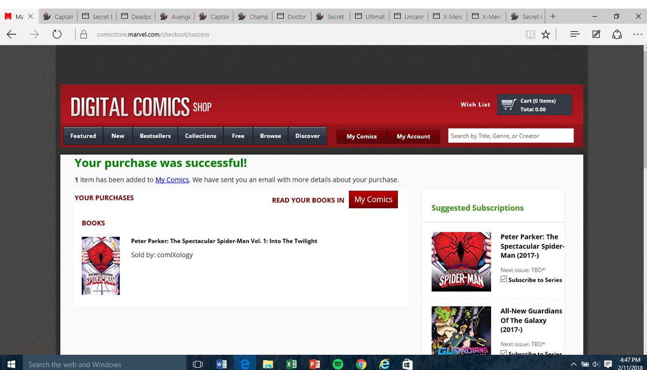Click the Spectacular Spider-Man suggested thumbnail
Screen dimensions: 647x370
click(x=462, y=262)
